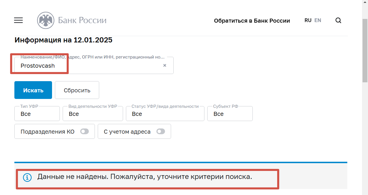
Task: Click the 'Информация на 12.01.2025' heading
Action: tap(63, 40)
